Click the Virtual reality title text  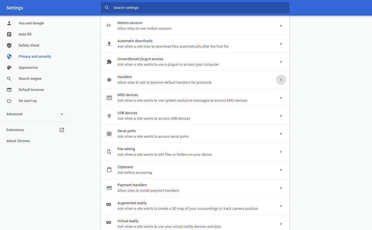point(128,221)
